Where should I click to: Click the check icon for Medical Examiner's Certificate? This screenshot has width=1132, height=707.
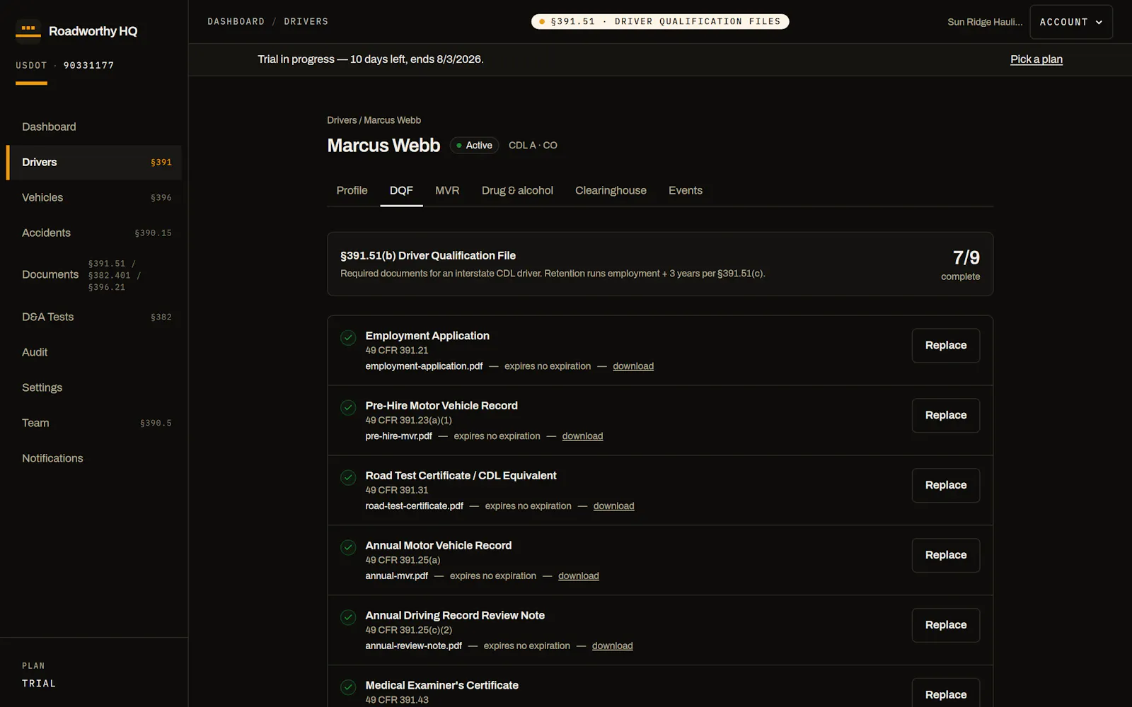[348, 688]
